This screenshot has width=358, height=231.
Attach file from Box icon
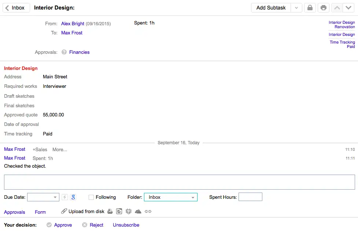click(119, 211)
